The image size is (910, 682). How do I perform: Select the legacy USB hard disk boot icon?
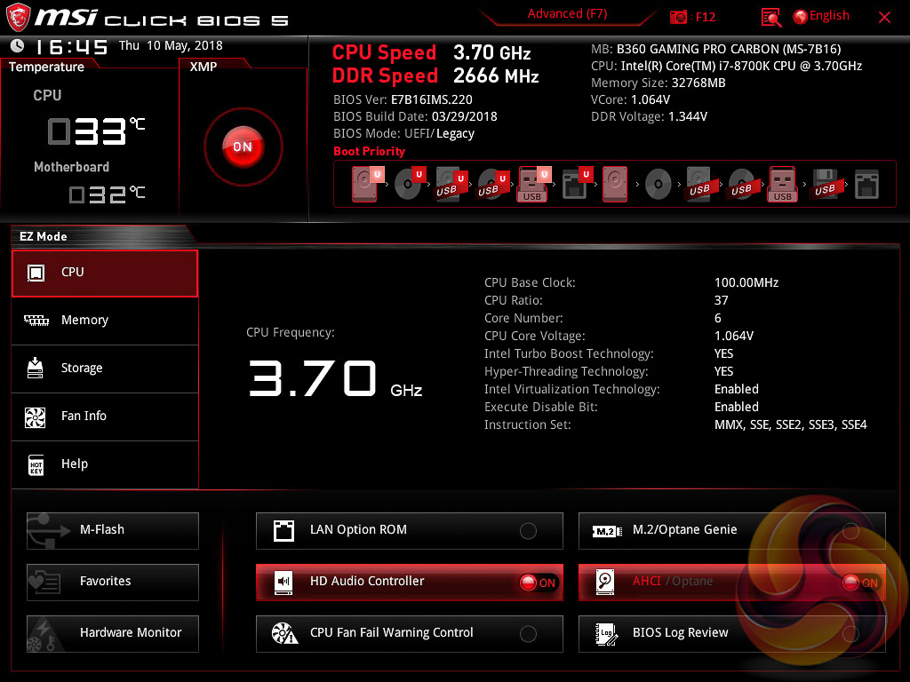point(700,184)
